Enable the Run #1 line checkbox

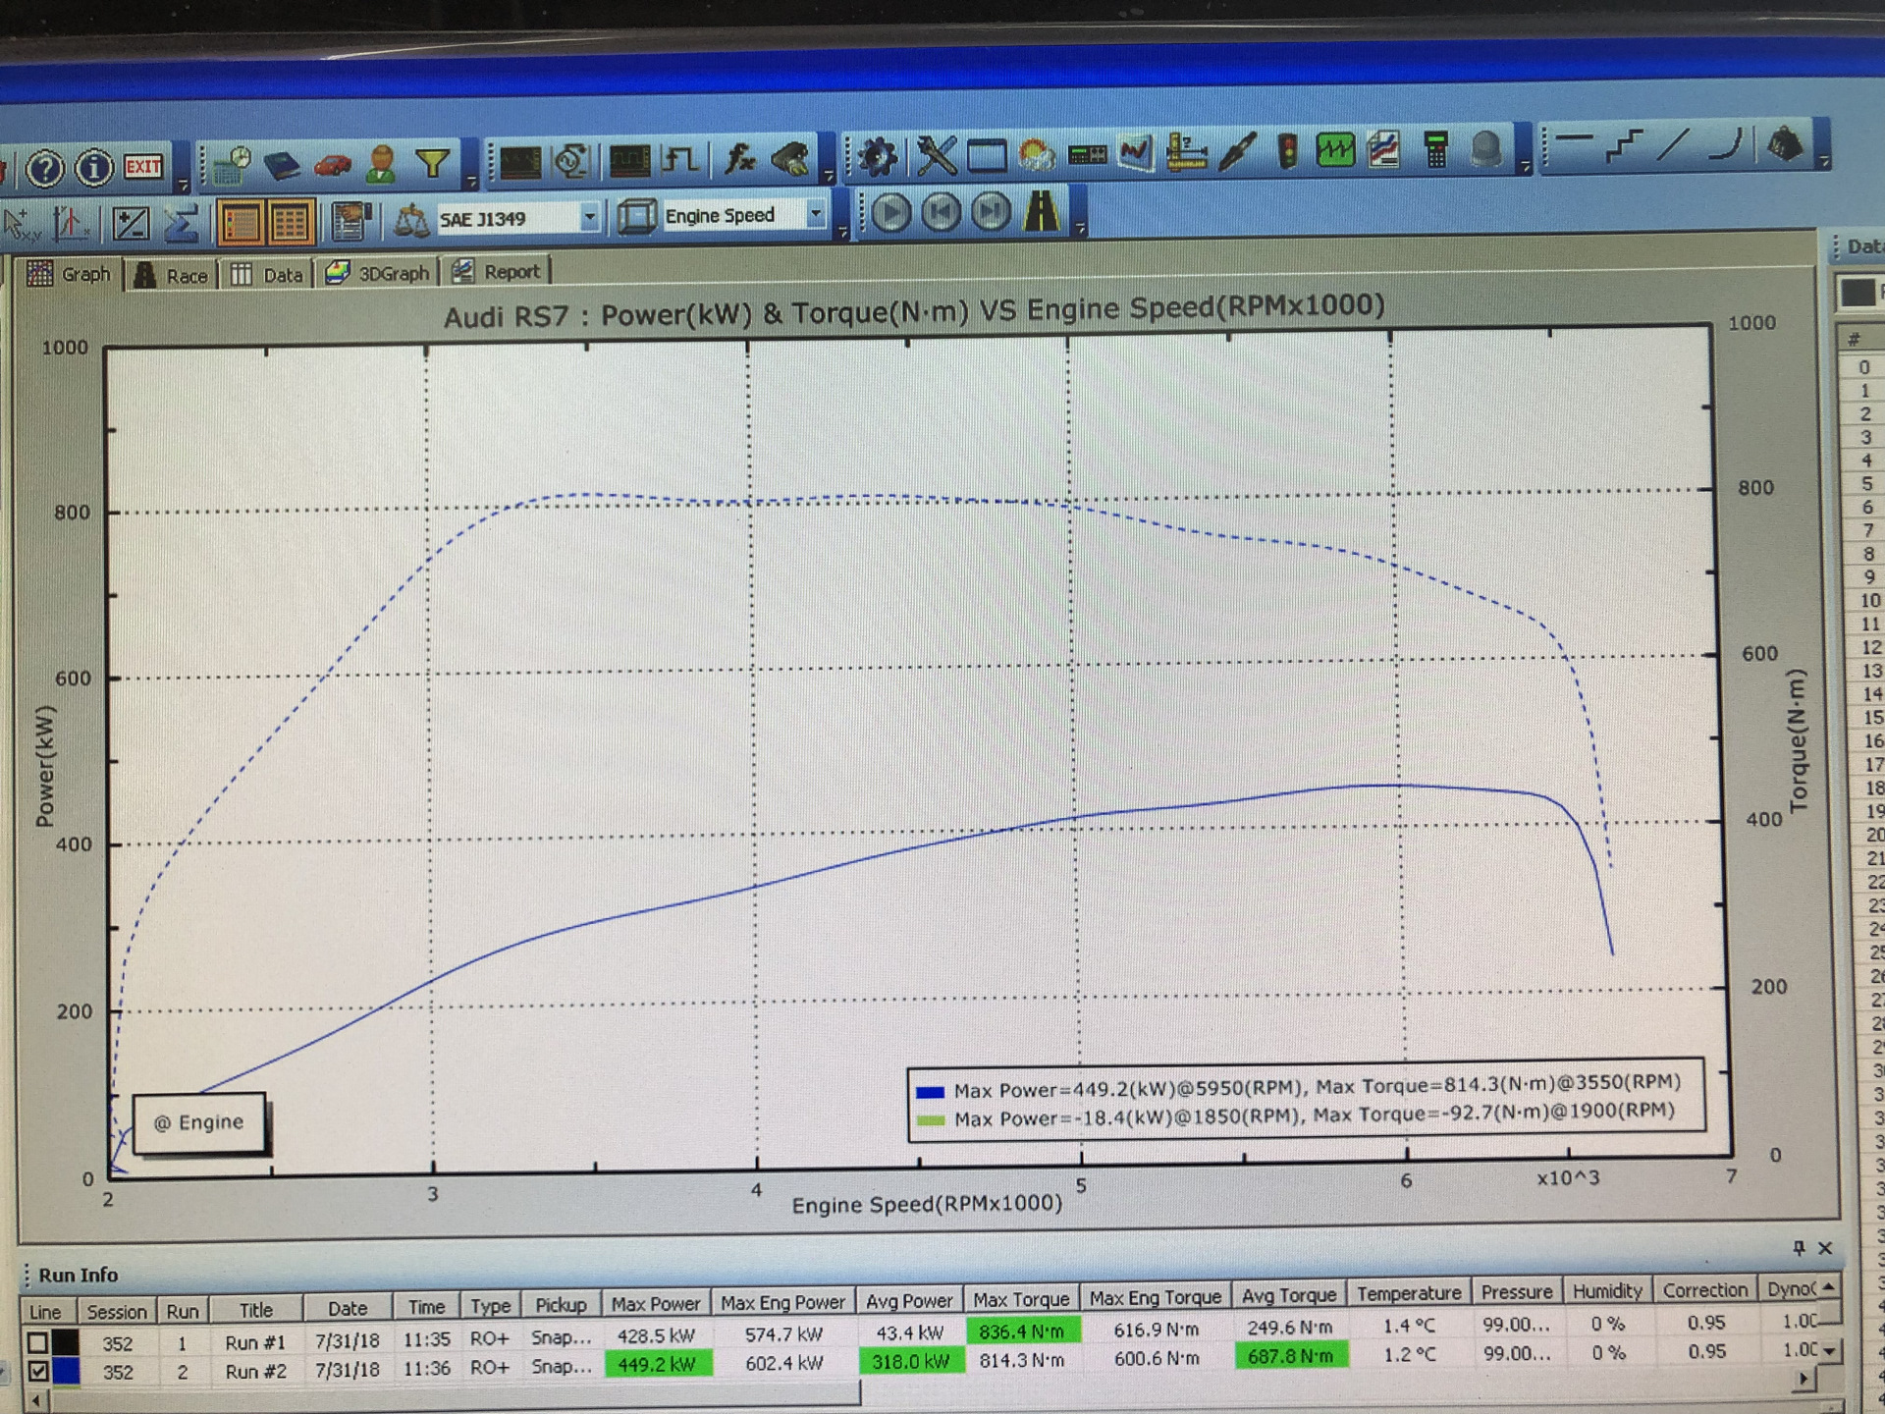pos(37,1341)
